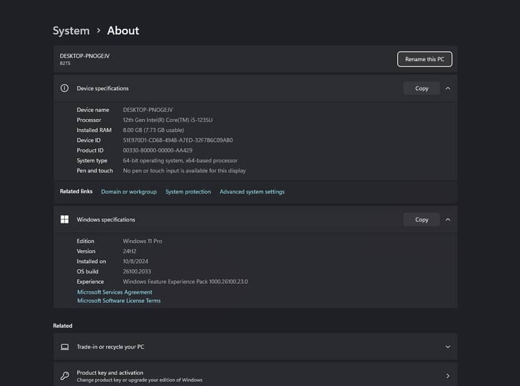
Task: Open the Microsoft Services Agreement link
Action: click(x=115, y=292)
